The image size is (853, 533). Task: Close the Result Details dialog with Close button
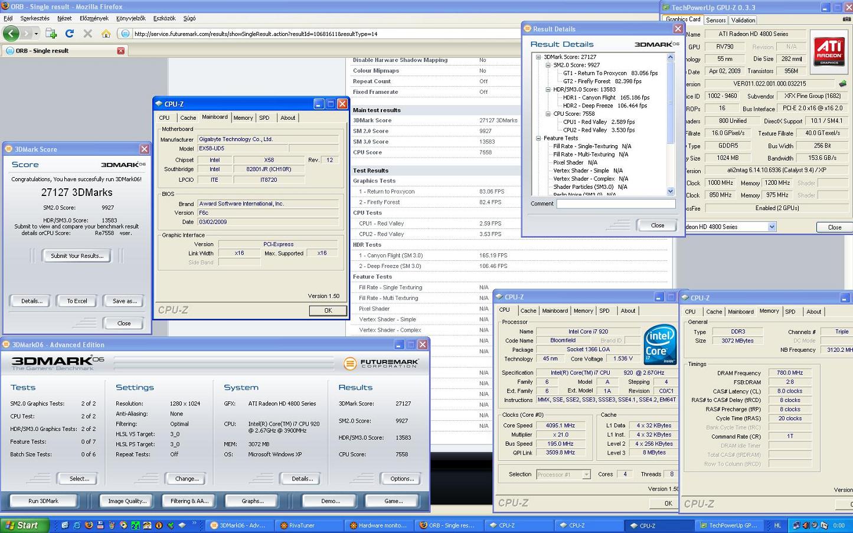pyautogui.click(x=657, y=225)
